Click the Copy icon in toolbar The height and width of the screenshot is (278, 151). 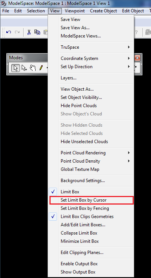point(37,32)
